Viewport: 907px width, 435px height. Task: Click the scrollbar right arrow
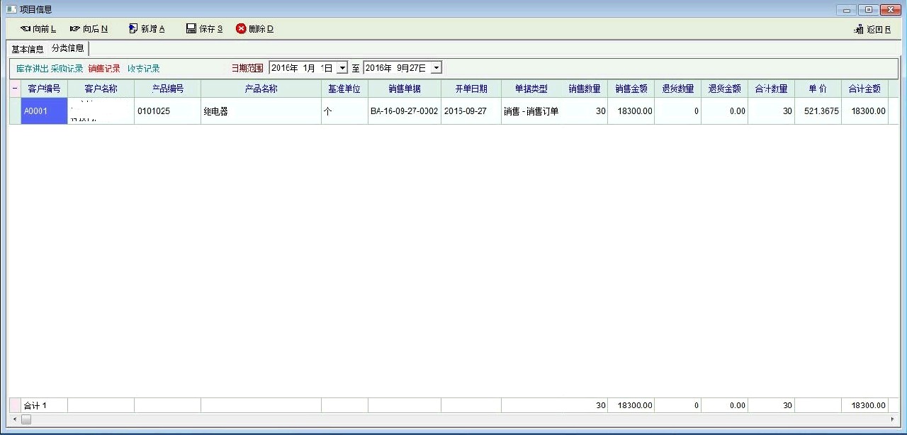point(893,419)
